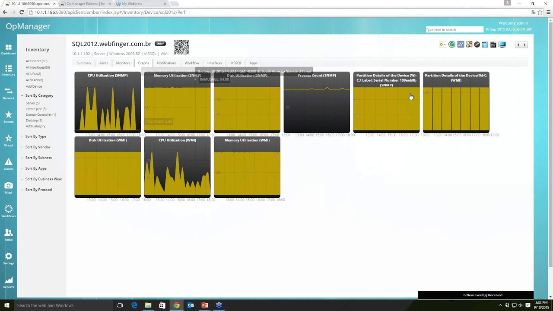Click the line graph device toolbar icon
Image resolution: width=553 pixels, height=311 pixels.
461,44
